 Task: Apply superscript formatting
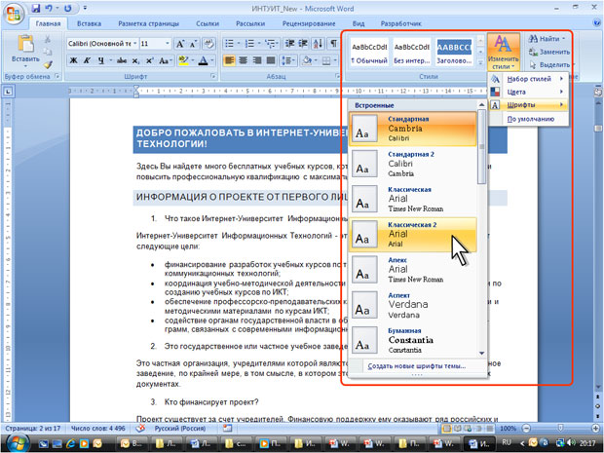[150, 60]
